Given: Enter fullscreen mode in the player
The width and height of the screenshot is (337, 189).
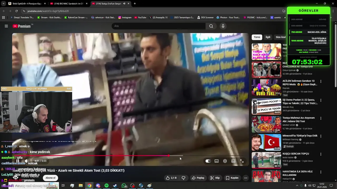Looking at the screenshot, I should 242,161.
